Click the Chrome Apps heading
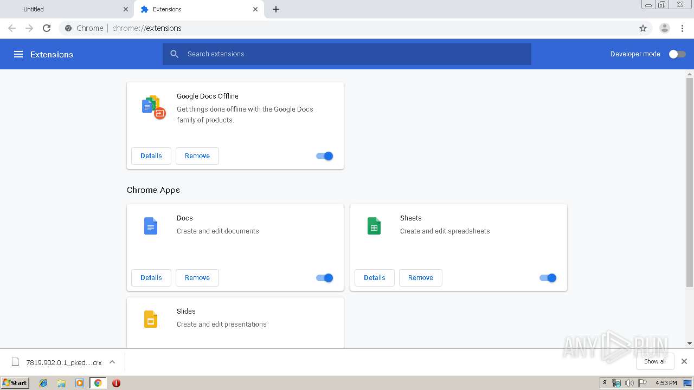Viewport: 694px width, 390px height. (x=153, y=190)
